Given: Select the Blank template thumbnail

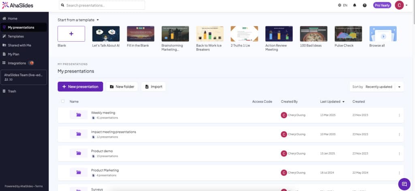Looking at the screenshot, I should (x=71, y=34).
